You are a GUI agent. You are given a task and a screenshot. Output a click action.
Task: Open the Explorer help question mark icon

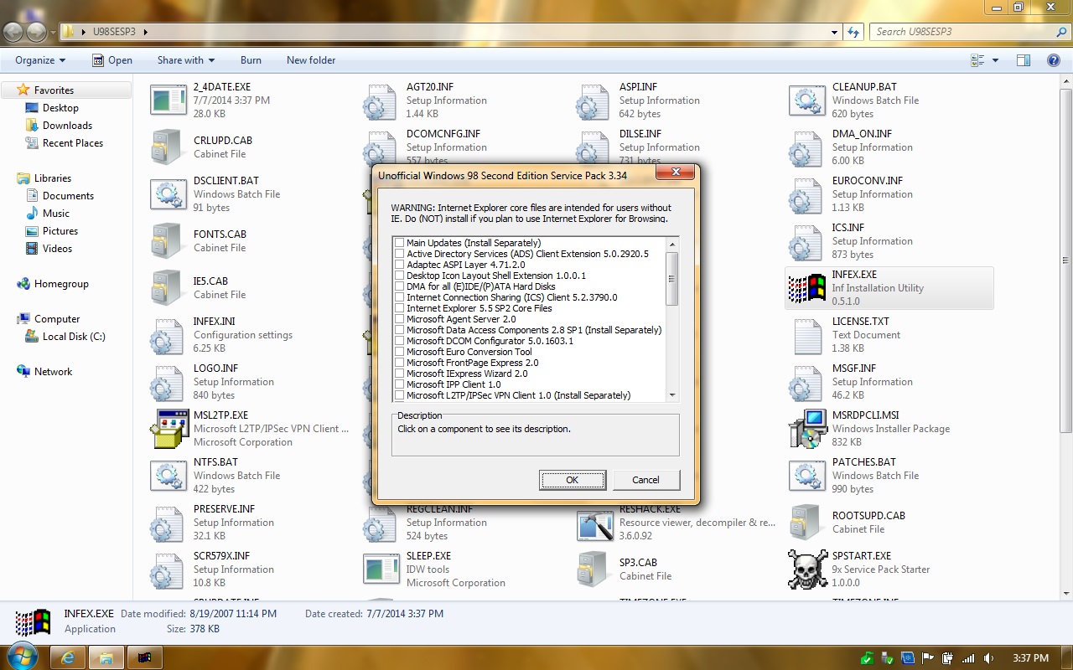tap(1054, 60)
